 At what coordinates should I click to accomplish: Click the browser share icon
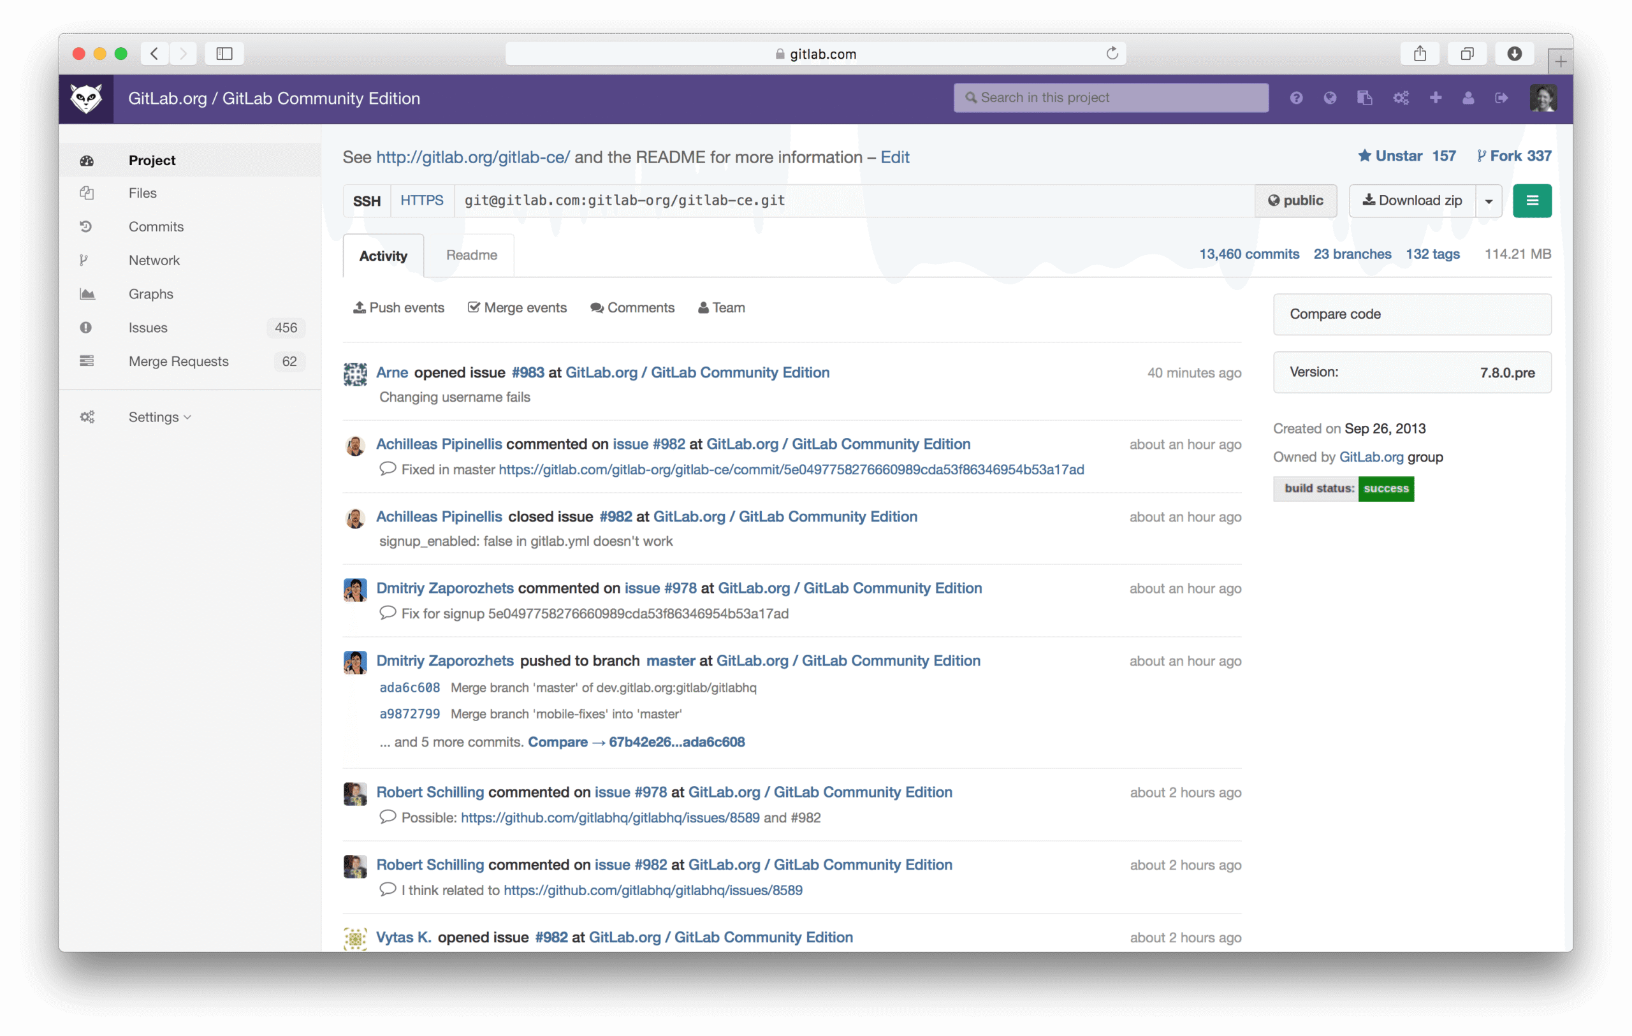click(1420, 54)
